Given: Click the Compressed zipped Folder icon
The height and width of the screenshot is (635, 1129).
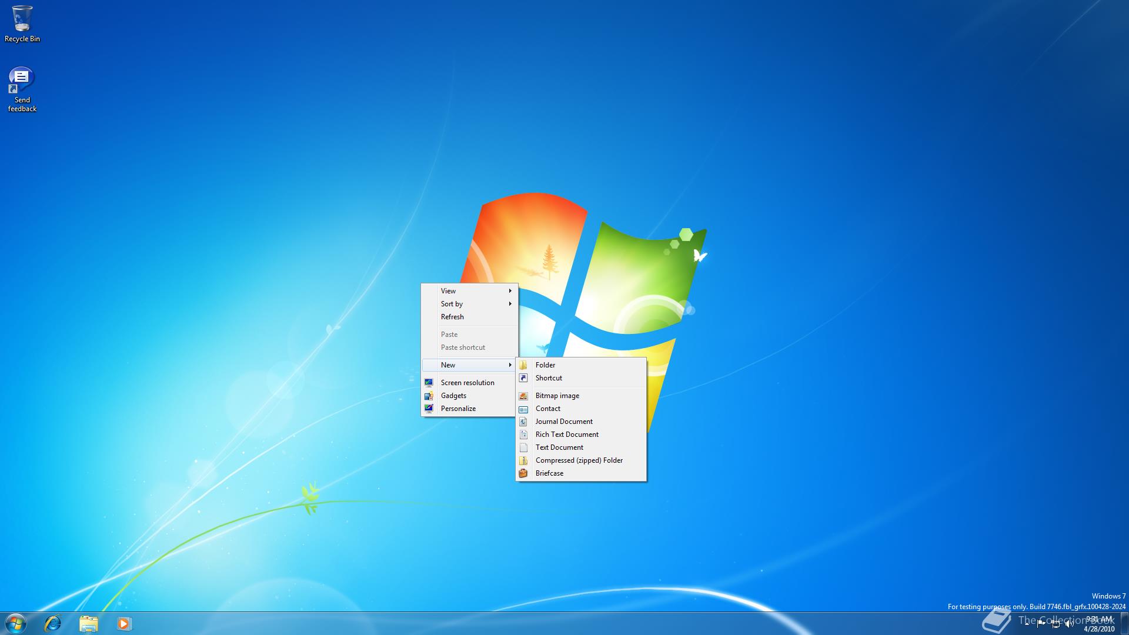Looking at the screenshot, I should pos(523,460).
